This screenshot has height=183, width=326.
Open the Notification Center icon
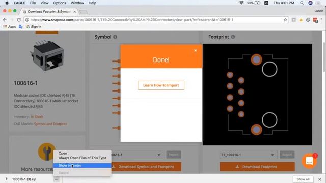click(x=318, y=3)
